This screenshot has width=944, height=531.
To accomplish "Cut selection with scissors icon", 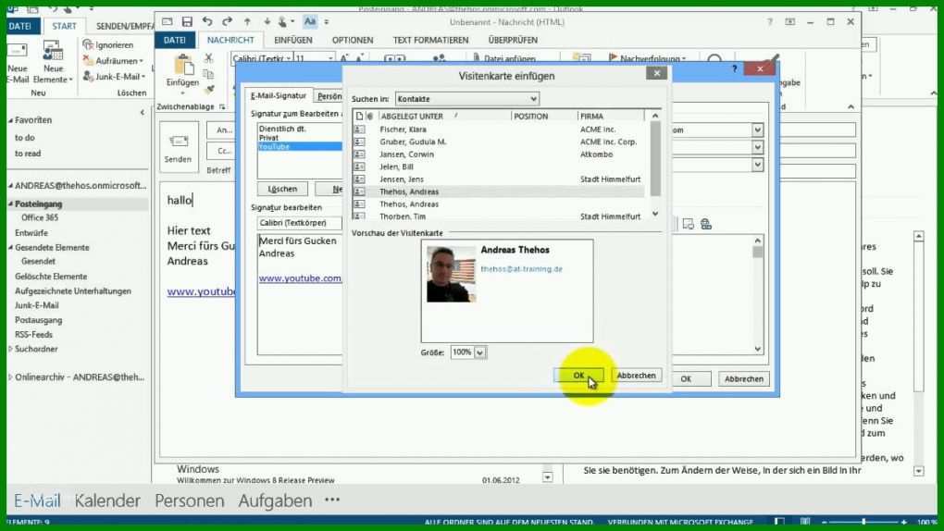I will tap(209, 57).
